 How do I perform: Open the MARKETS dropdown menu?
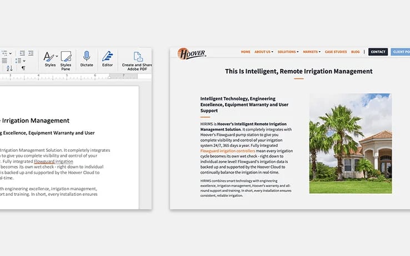312,52
